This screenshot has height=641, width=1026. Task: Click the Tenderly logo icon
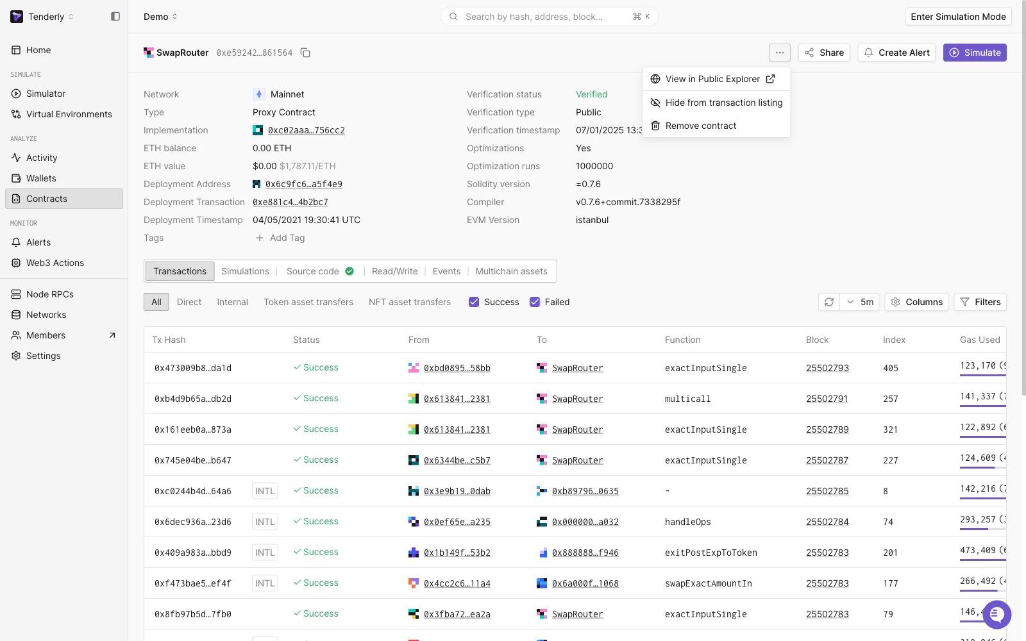[x=17, y=17]
